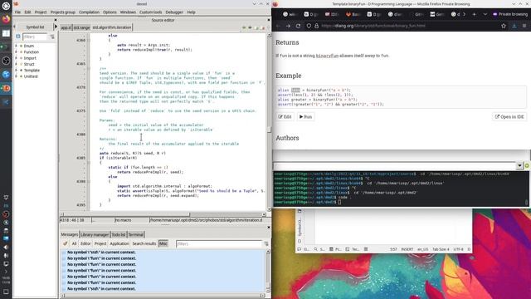Switch to the std.range editor tab

81,27
